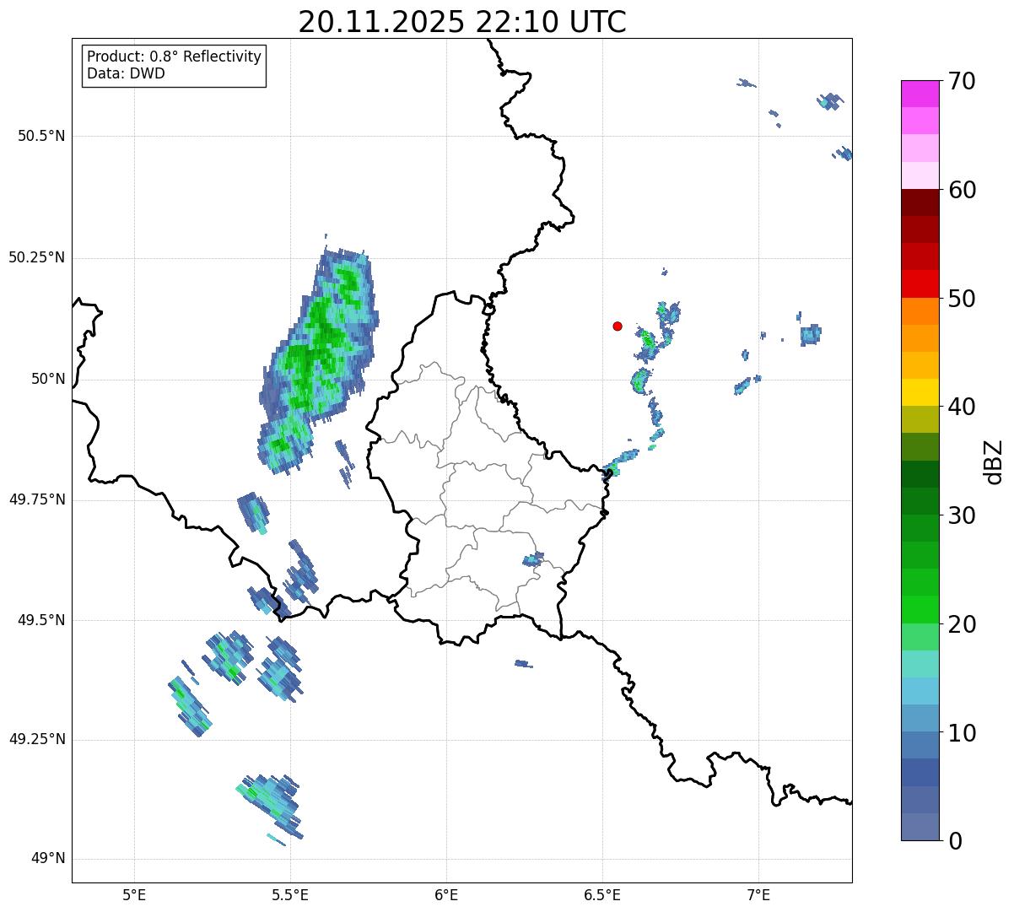This screenshot has height=912, width=1014.
Task: Click the red location marker dot
Action: [x=618, y=326]
